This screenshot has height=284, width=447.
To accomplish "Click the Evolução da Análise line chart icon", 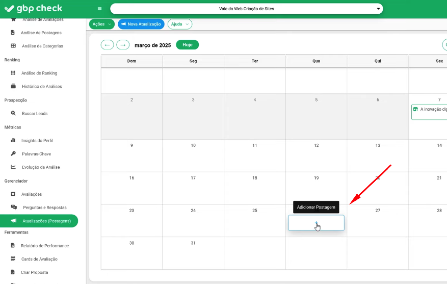I will pyautogui.click(x=13, y=167).
